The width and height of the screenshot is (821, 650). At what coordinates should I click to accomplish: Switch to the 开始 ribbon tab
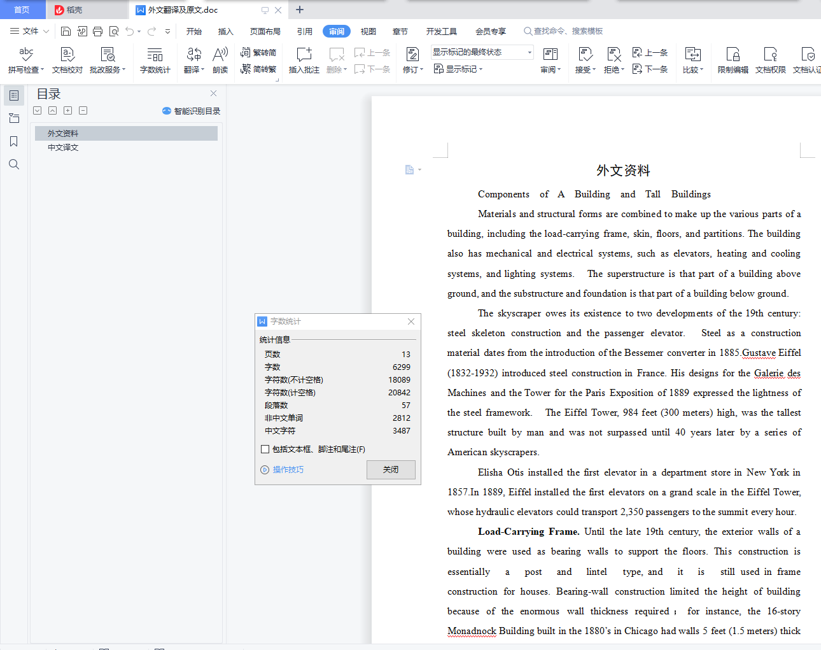coord(194,31)
